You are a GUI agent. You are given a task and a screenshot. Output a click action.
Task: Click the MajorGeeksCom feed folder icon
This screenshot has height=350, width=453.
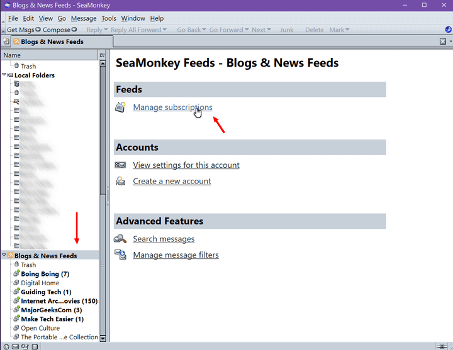pos(16,310)
